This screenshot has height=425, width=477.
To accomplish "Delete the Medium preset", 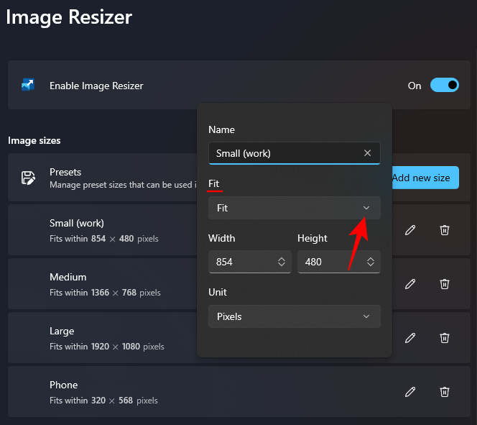I will tap(445, 284).
